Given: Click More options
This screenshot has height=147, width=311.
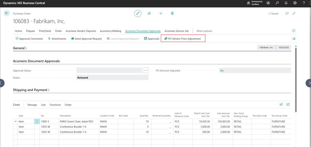Looking at the screenshot, I should click(204, 31).
